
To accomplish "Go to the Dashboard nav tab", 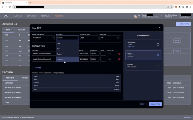I will 18,16.
